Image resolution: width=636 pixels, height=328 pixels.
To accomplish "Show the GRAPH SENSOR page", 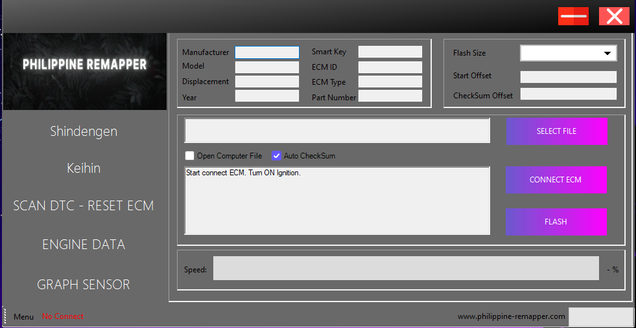I will point(84,285).
